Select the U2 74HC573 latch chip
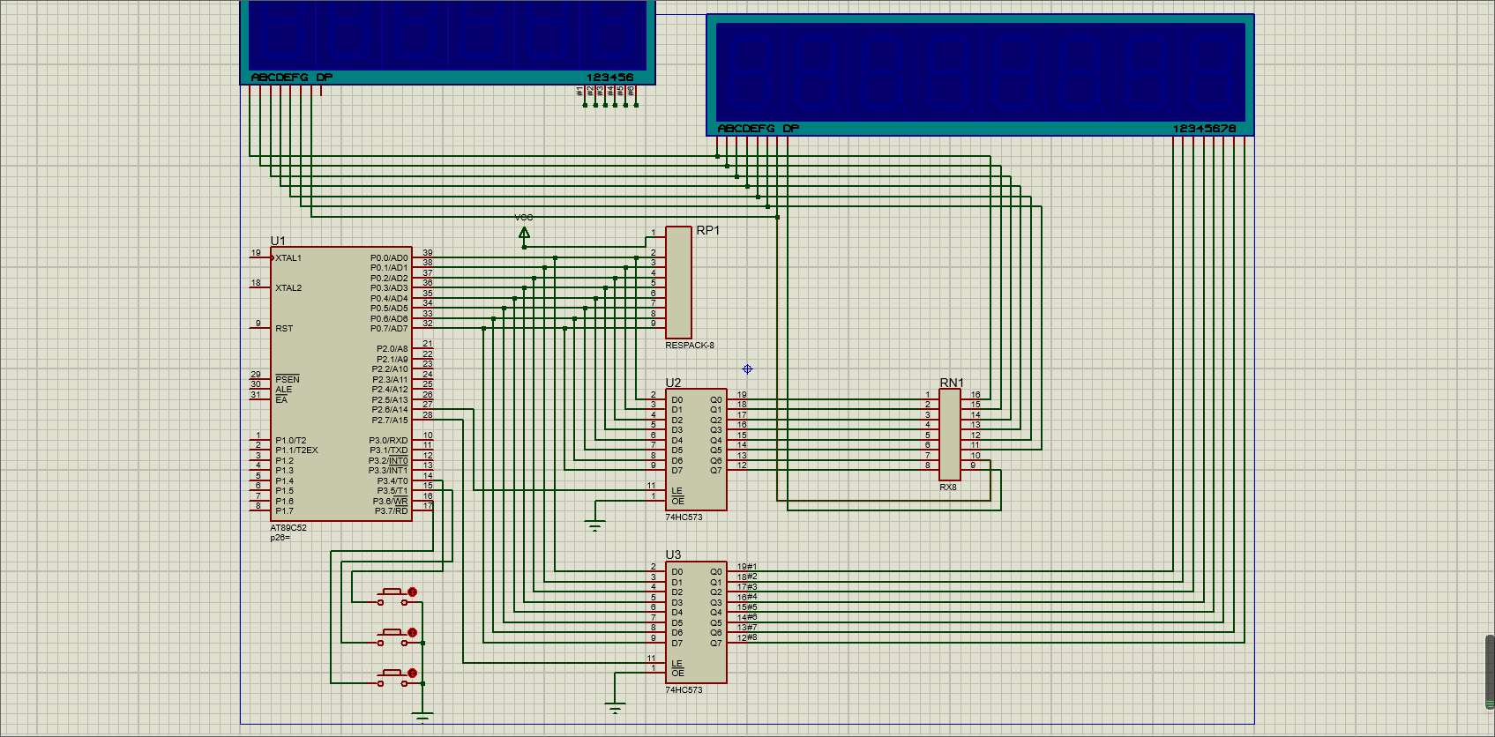Image resolution: width=1495 pixels, height=737 pixels. (x=696, y=450)
